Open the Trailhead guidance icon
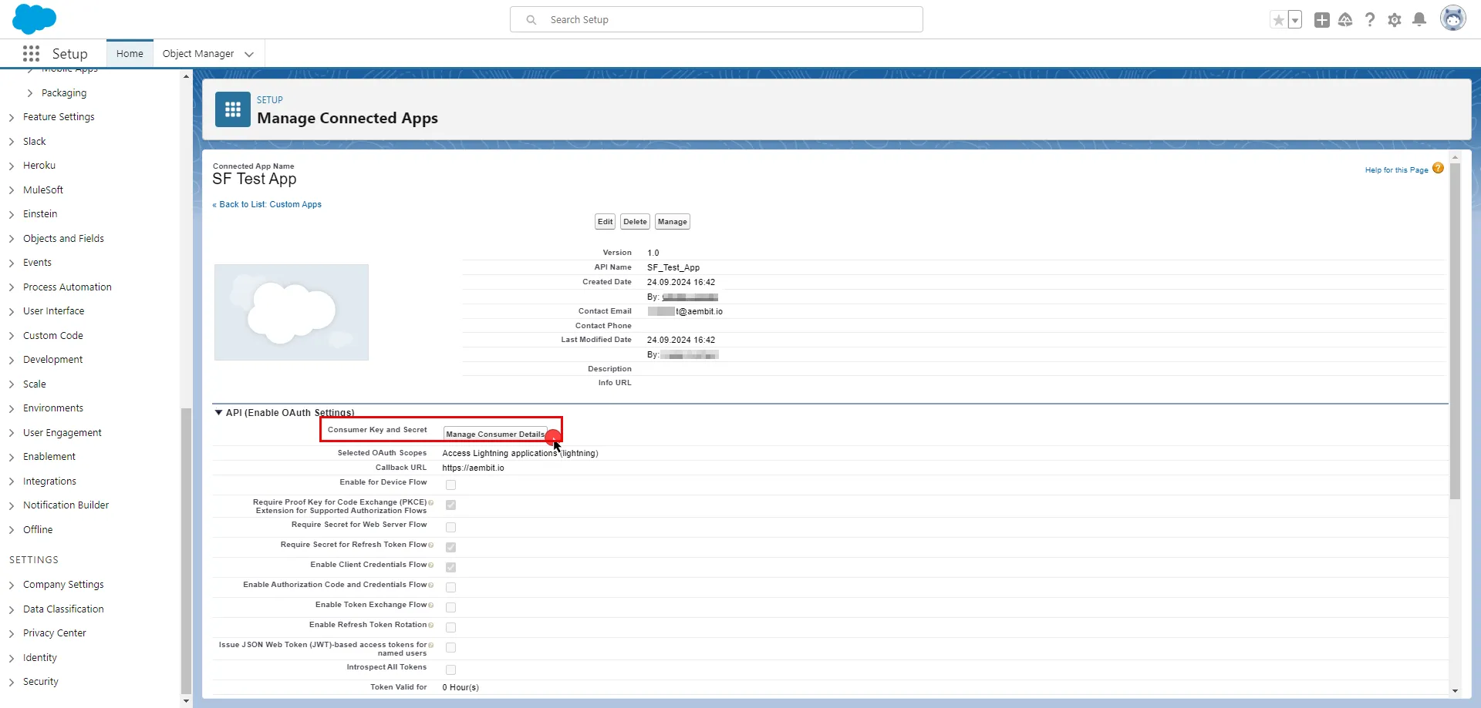1481x708 pixels. tap(1345, 20)
